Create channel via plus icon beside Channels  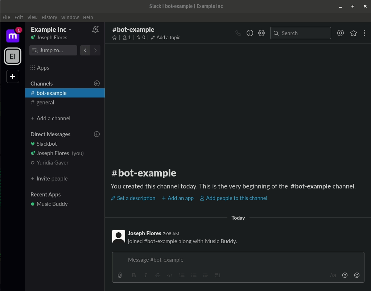(x=97, y=83)
